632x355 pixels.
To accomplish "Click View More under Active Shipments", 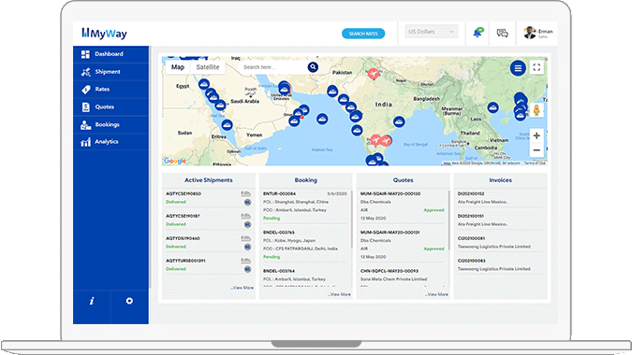I will pos(243,288).
